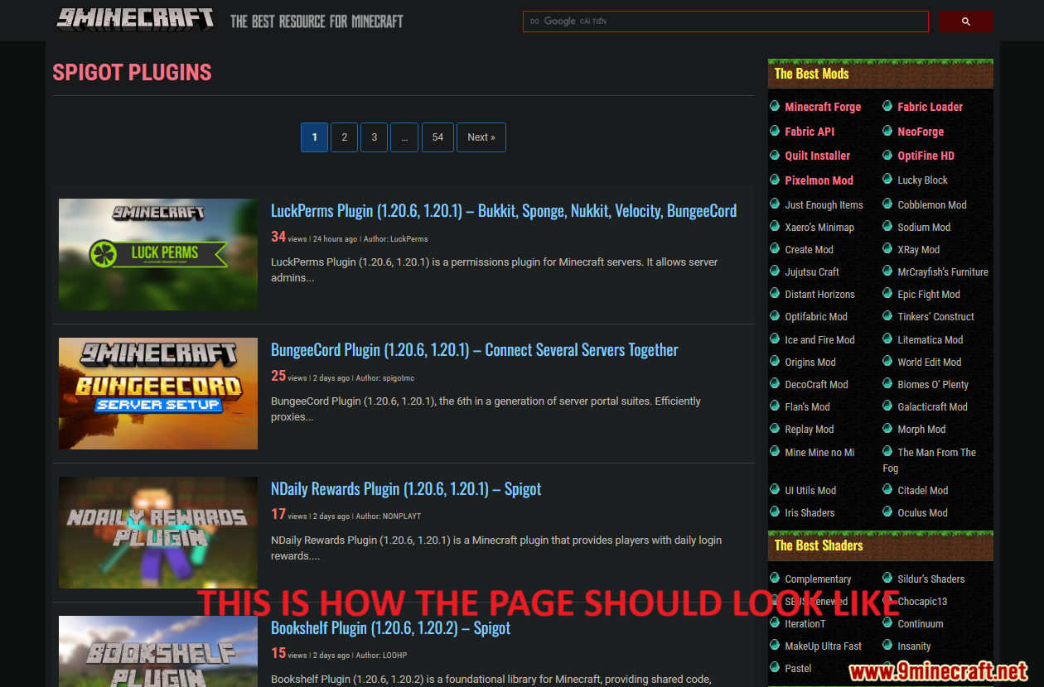
Task: Open Lucky Block sidebar link
Action: [922, 180]
